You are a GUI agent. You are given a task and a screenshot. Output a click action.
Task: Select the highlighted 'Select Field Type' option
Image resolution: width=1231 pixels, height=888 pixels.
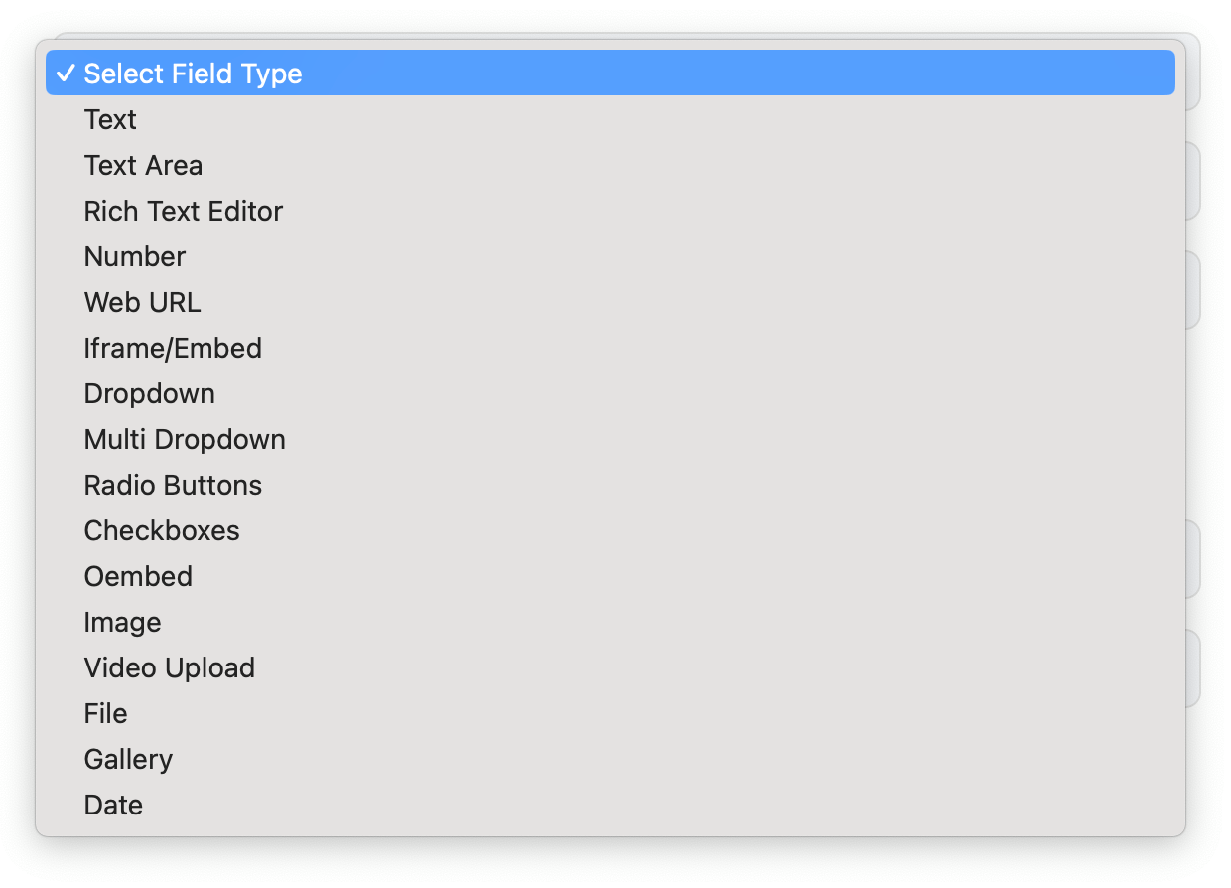[x=193, y=74]
